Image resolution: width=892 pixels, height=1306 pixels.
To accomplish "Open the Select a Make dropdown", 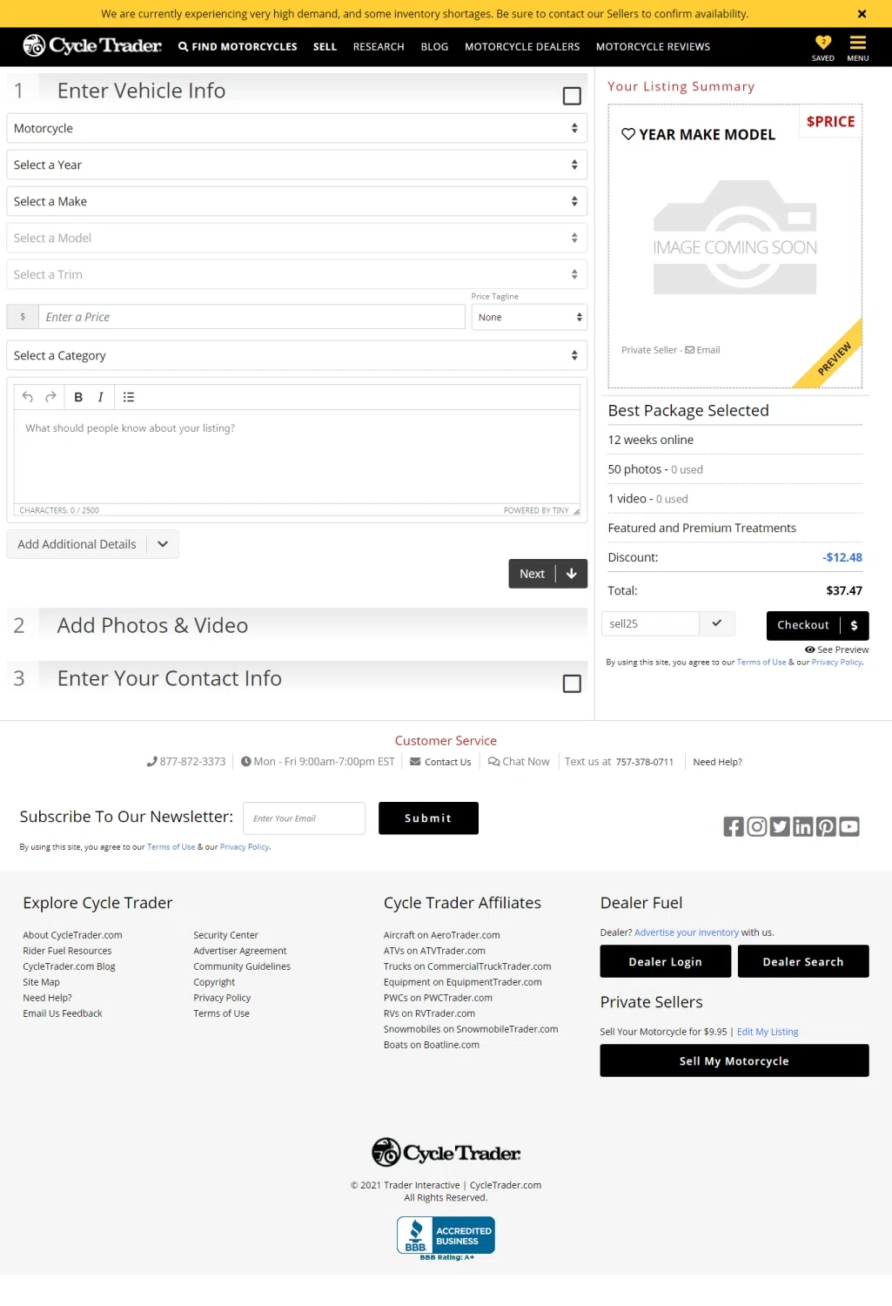I will (x=297, y=201).
